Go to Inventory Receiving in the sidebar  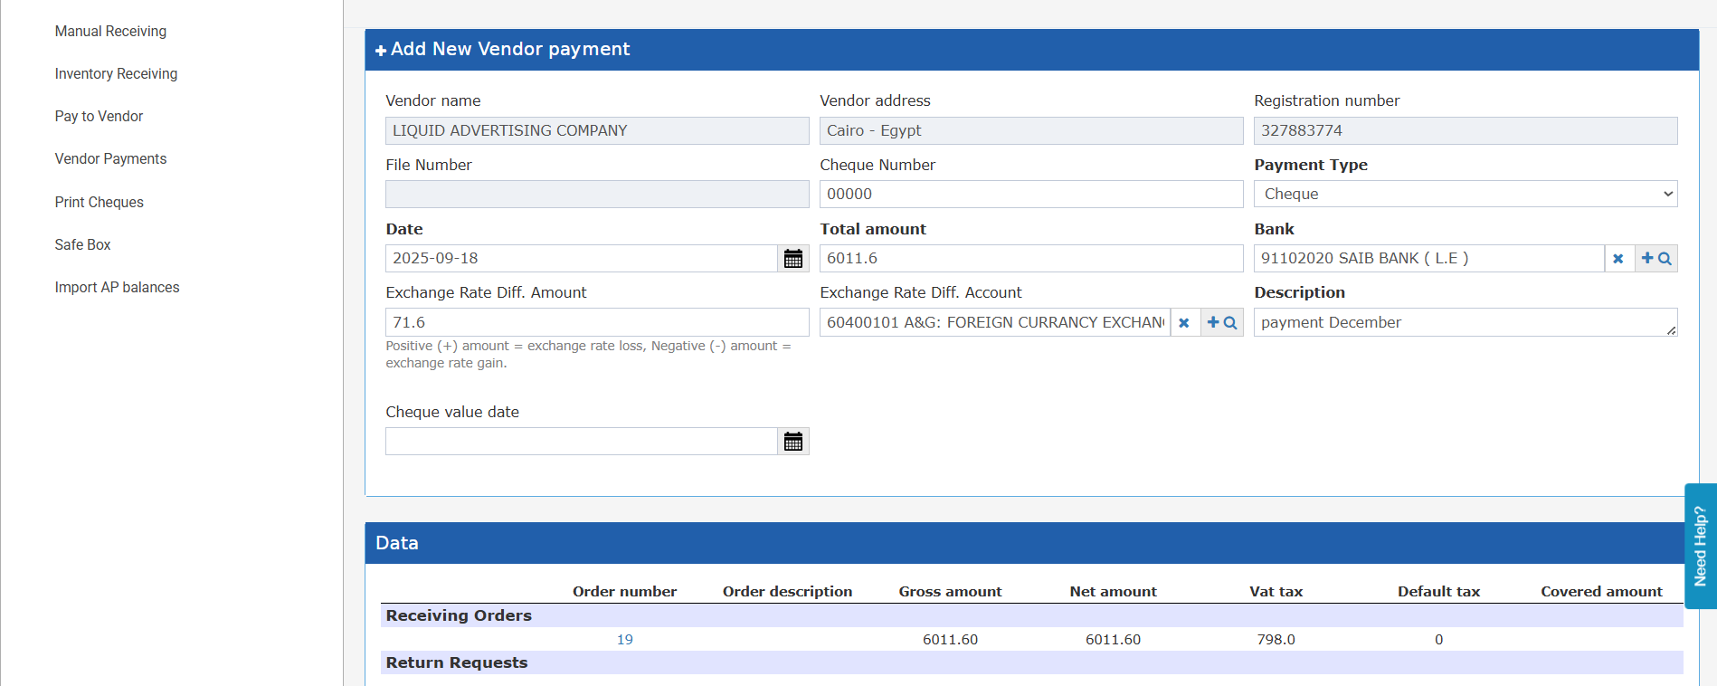coord(116,73)
